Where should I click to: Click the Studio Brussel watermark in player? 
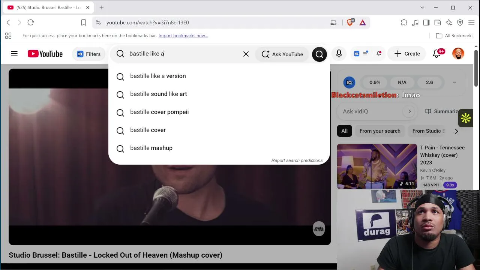coord(319,228)
